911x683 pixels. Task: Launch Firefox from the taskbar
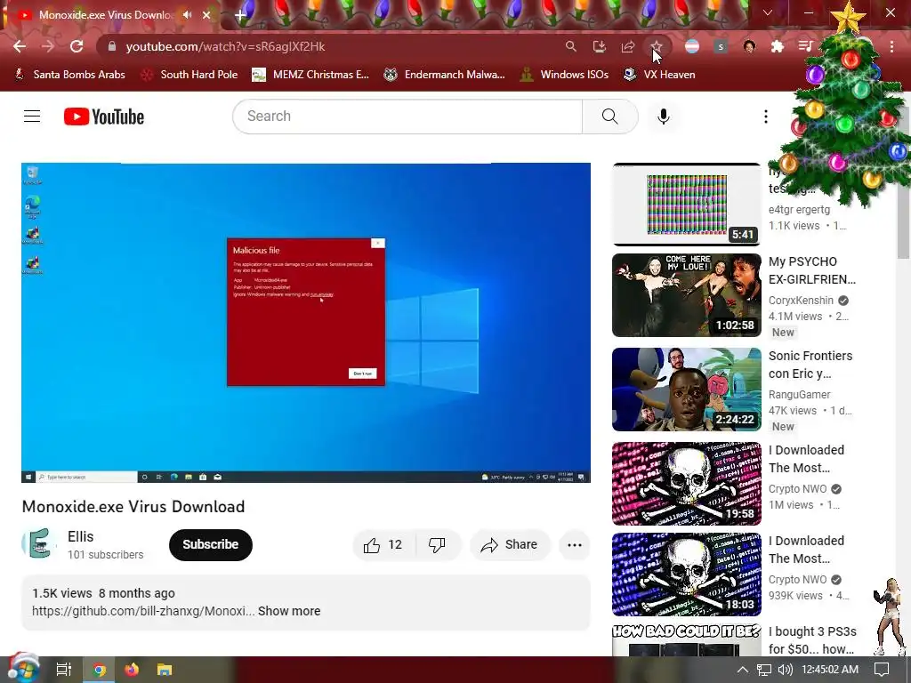[132, 670]
